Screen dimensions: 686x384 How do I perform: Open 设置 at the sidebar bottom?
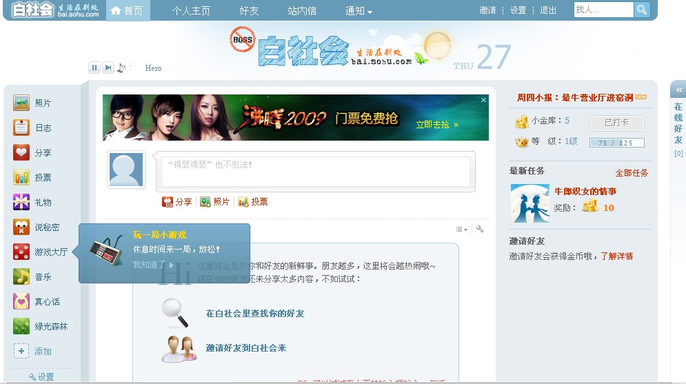point(41,376)
